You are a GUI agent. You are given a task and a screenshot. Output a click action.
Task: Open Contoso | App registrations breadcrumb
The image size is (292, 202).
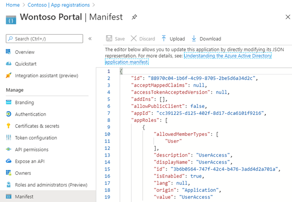58,5
